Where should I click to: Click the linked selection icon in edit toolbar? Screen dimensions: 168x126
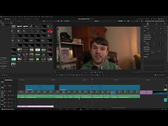(x=79, y=75)
